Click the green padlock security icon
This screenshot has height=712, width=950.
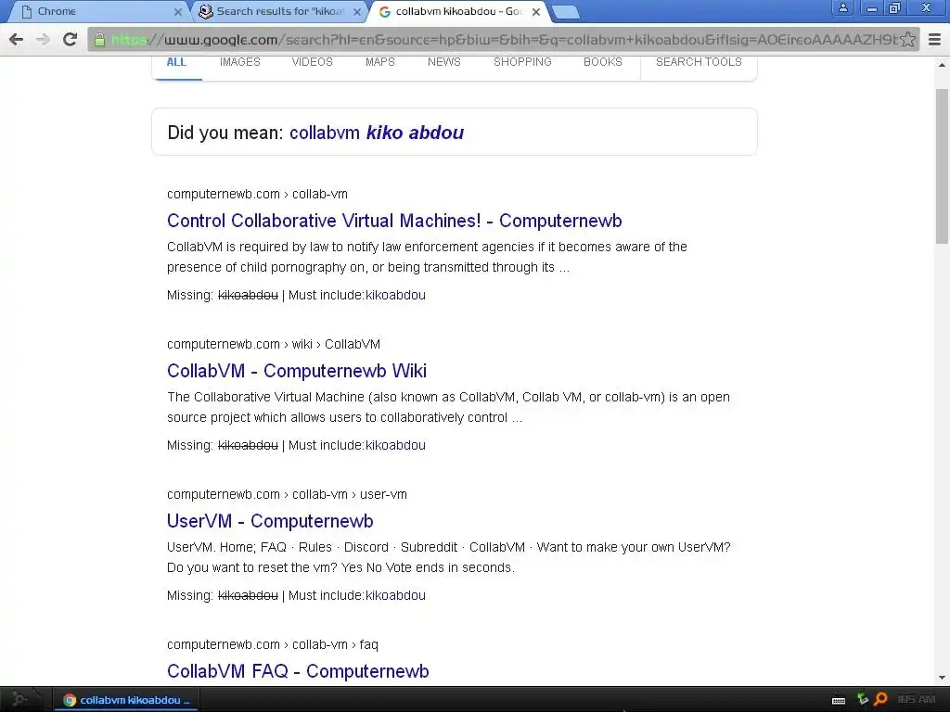[x=99, y=40]
